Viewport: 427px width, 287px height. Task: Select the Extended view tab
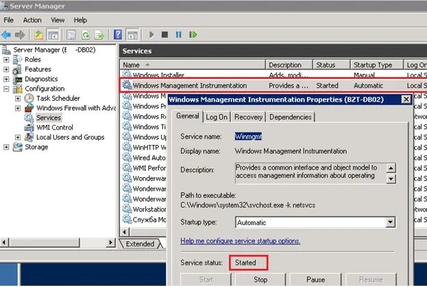pyautogui.click(x=140, y=244)
